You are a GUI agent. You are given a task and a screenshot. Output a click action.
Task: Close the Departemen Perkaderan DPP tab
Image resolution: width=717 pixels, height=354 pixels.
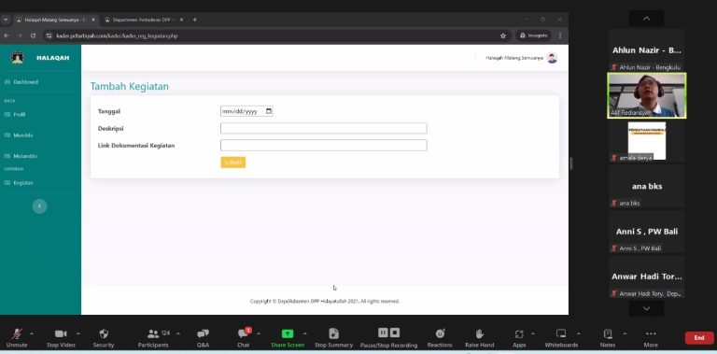pyautogui.click(x=181, y=20)
